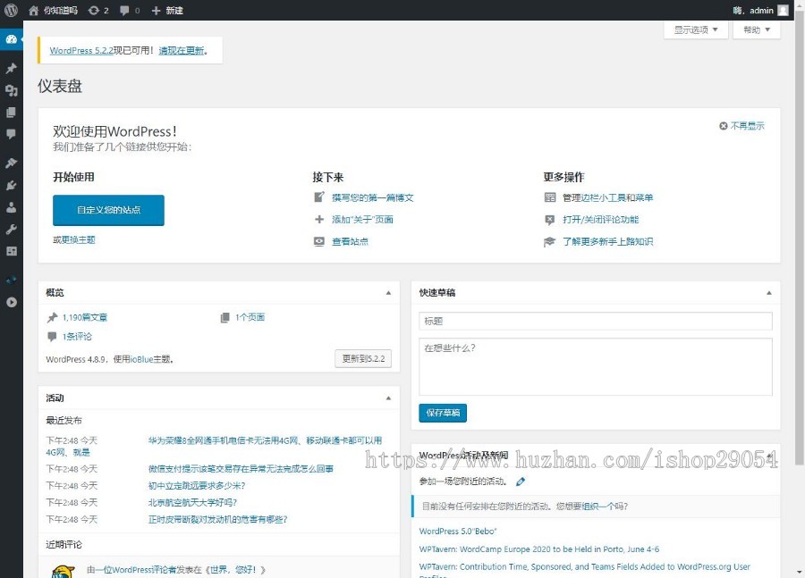805x578 pixels.
Task: Click the 自定义您的站点 button
Action: [108, 209]
